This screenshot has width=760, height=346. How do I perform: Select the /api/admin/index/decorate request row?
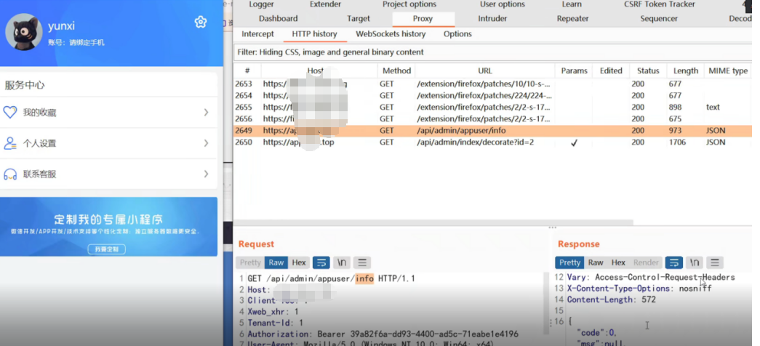[x=475, y=142]
